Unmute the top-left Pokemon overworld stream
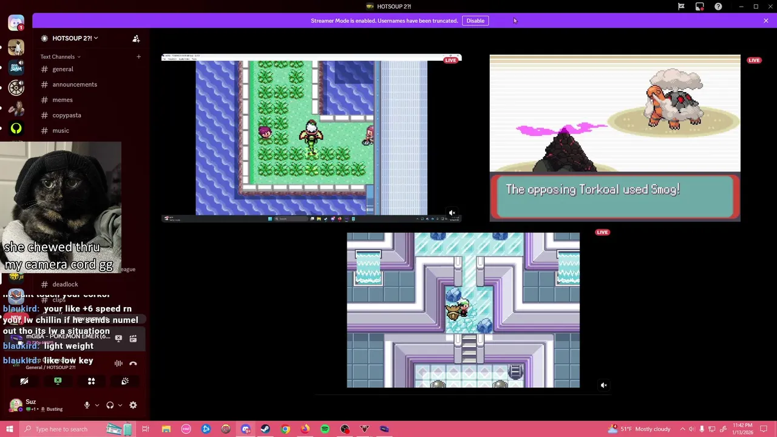This screenshot has height=437, width=777. 452,214
